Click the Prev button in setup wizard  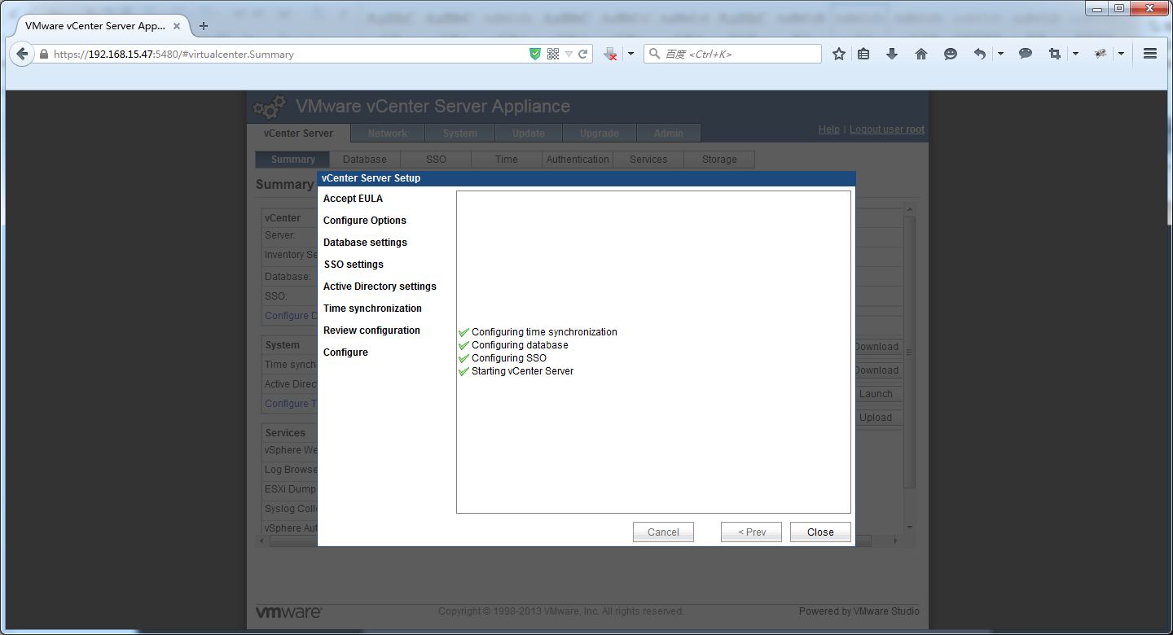point(751,532)
